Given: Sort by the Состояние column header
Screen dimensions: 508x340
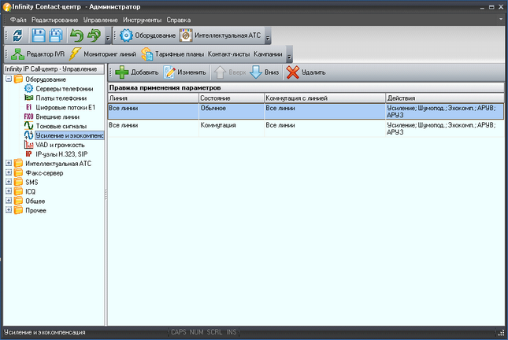Looking at the screenshot, I should [x=232, y=98].
